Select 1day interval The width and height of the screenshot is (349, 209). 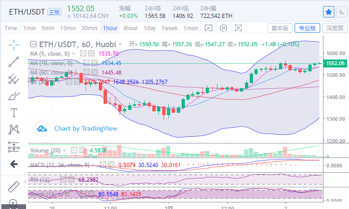coord(149,28)
